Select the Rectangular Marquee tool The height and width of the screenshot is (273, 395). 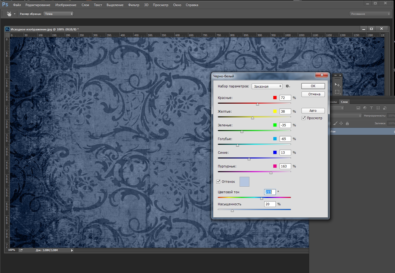[337, 92]
